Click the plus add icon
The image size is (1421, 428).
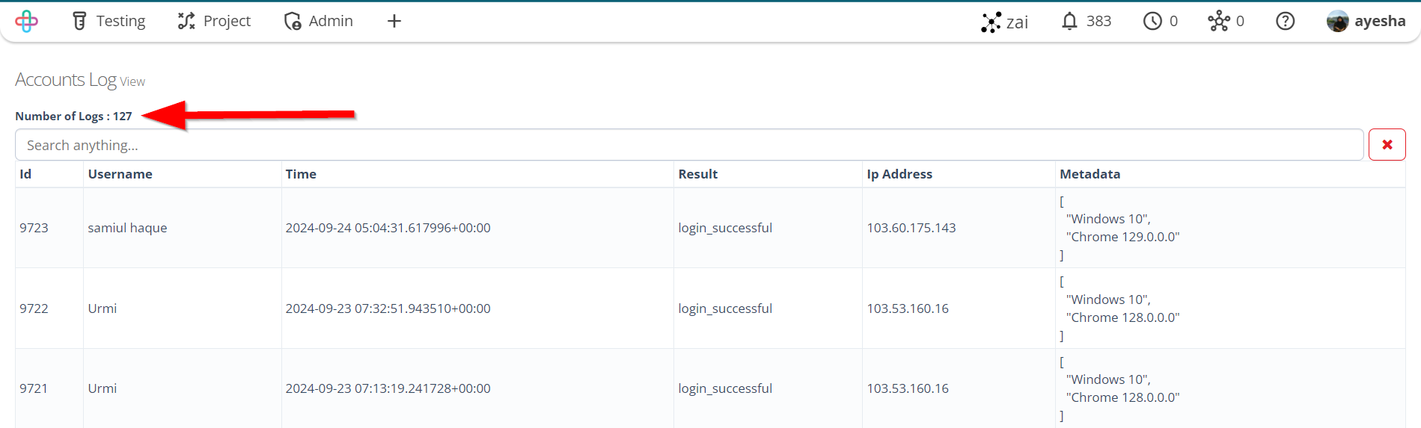(x=394, y=21)
